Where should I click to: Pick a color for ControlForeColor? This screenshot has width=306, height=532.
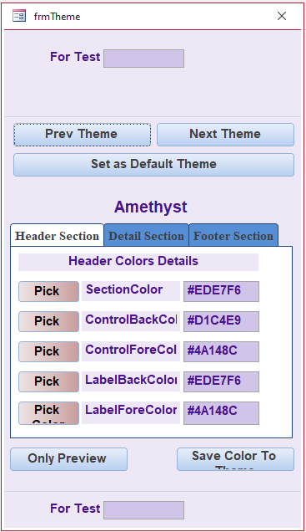(48, 352)
